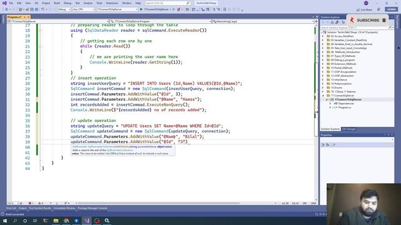
Task: Click the user account avatar icon
Action: [366, 3]
